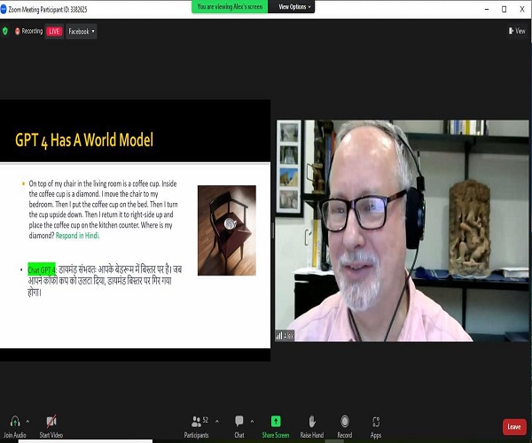Viewport: 532px width, 443px height.
Task: Open the Participants panel
Action: [x=196, y=422]
